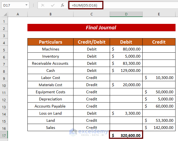Select column A header

(18, 14)
